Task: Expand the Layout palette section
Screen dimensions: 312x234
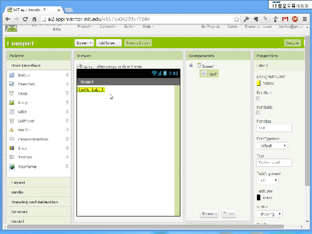Action: 39,182
